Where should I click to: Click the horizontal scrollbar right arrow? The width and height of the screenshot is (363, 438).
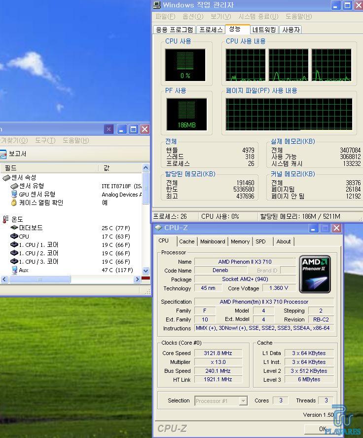tap(137, 279)
